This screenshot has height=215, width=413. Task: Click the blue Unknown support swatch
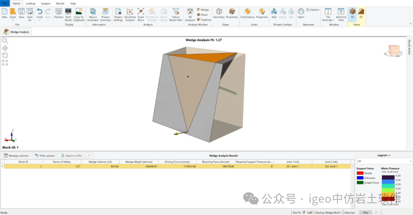[360, 178]
